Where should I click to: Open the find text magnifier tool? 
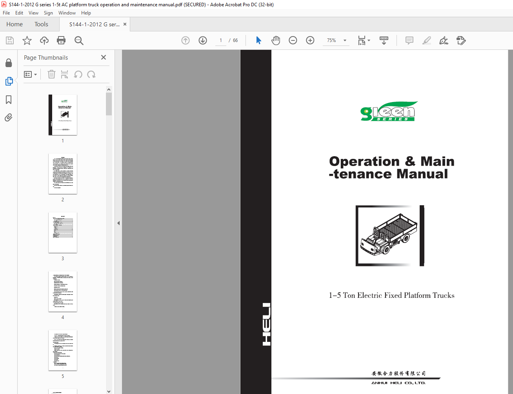click(x=79, y=40)
